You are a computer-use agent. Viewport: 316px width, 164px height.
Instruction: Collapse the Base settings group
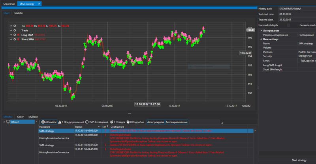[x=261, y=39]
